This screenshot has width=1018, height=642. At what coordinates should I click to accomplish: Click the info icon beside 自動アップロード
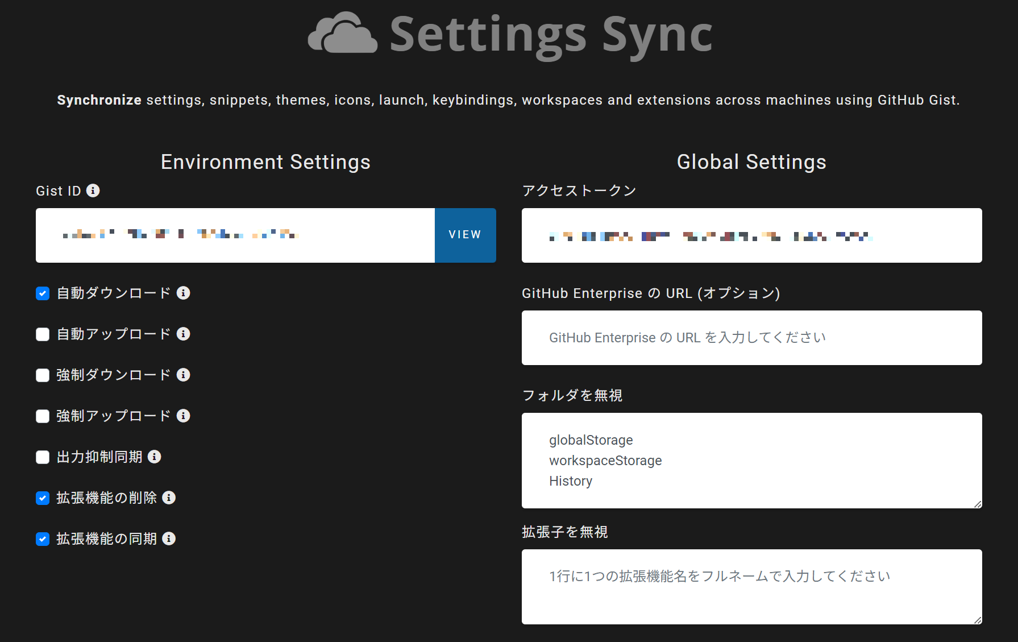[183, 334]
